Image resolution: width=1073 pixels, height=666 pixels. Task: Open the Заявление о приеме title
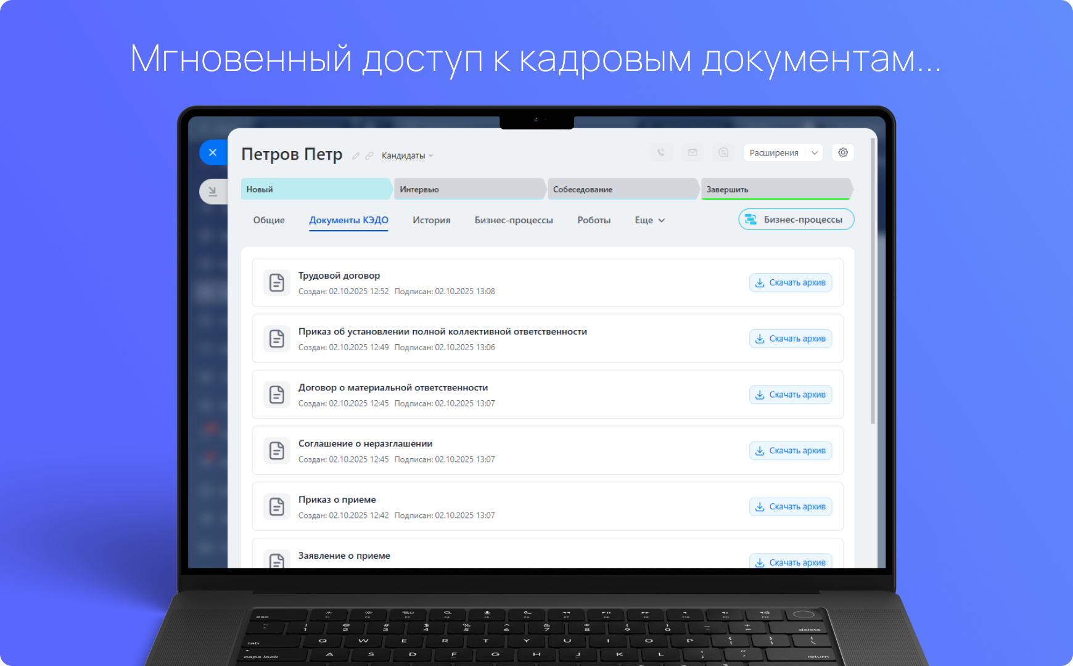pyautogui.click(x=344, y=556)
